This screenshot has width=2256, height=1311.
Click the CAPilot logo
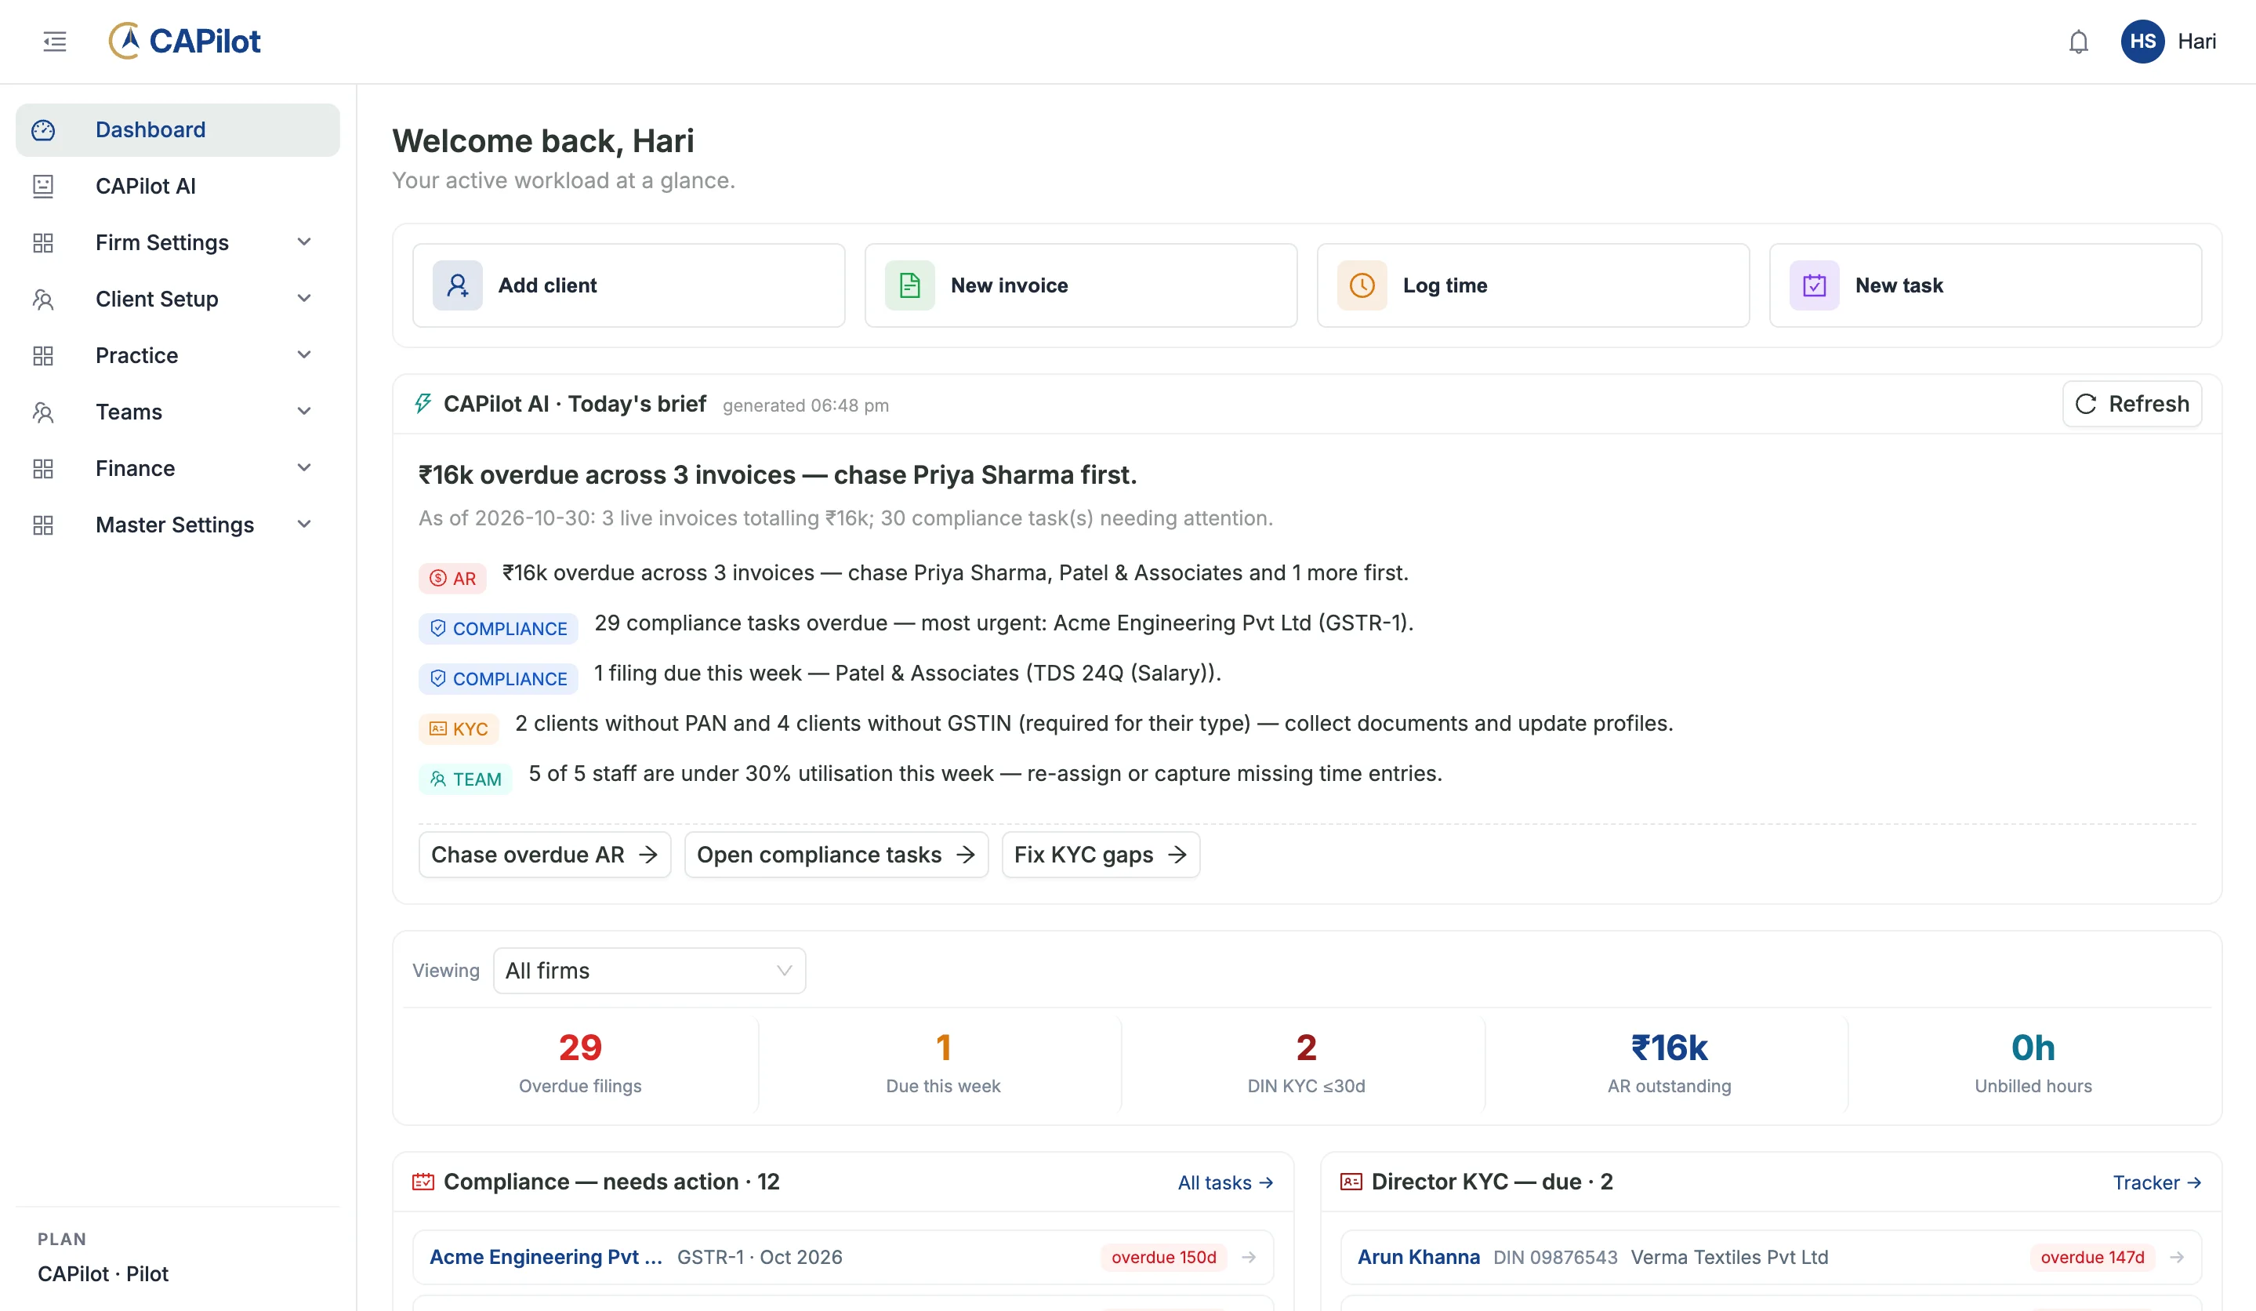(x=184, y=42)
